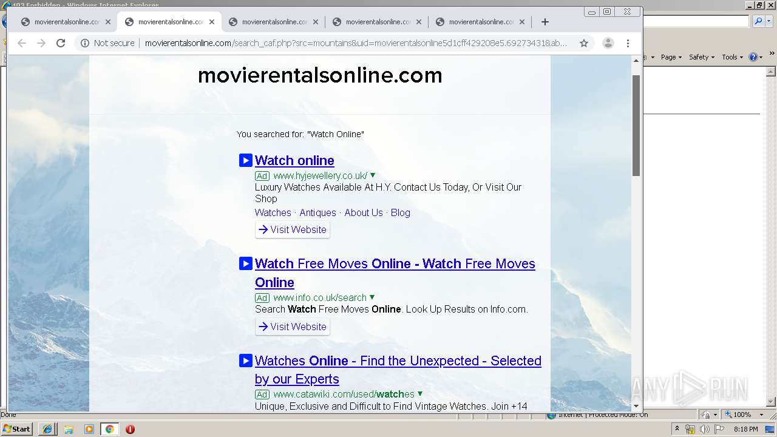Open Windows Explorer folder taskbar icon
Screen dimensions: 777x437
69,429
